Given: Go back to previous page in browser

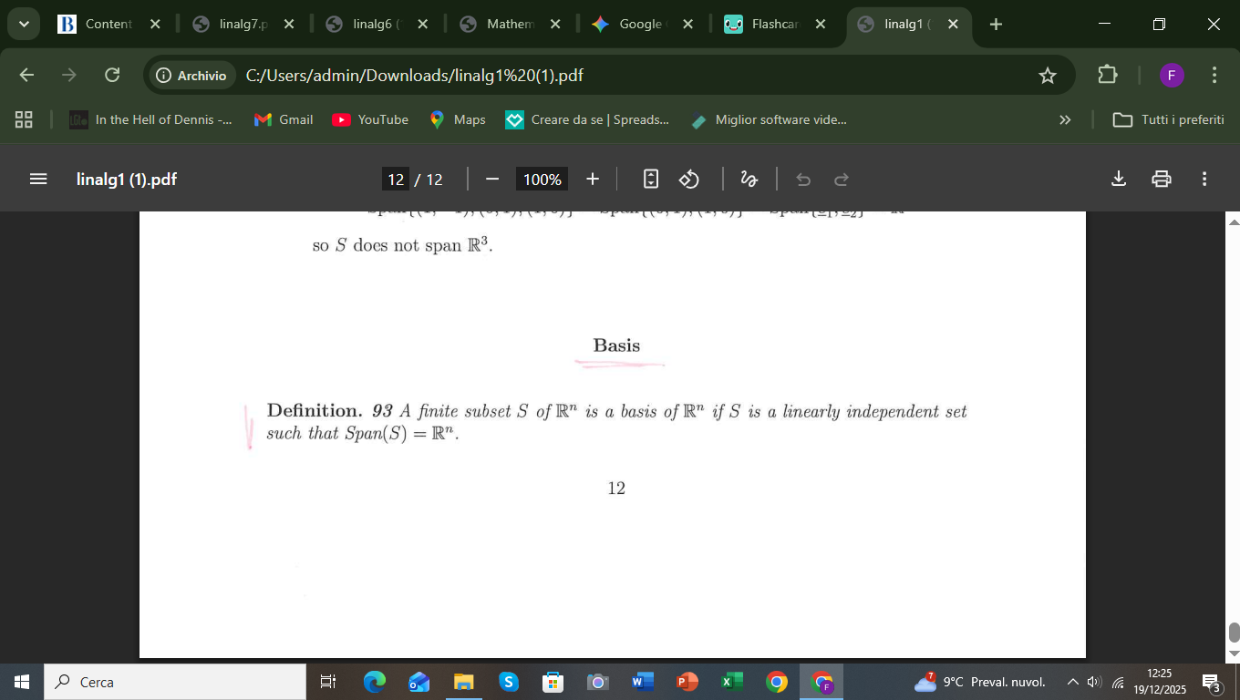Looking at the screenshot, I should click(x=27, y=75).
